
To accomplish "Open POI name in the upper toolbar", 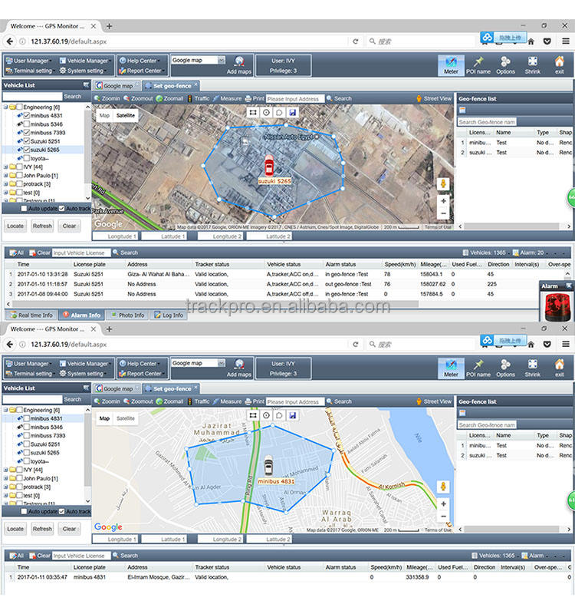I will tap(478, 65).
